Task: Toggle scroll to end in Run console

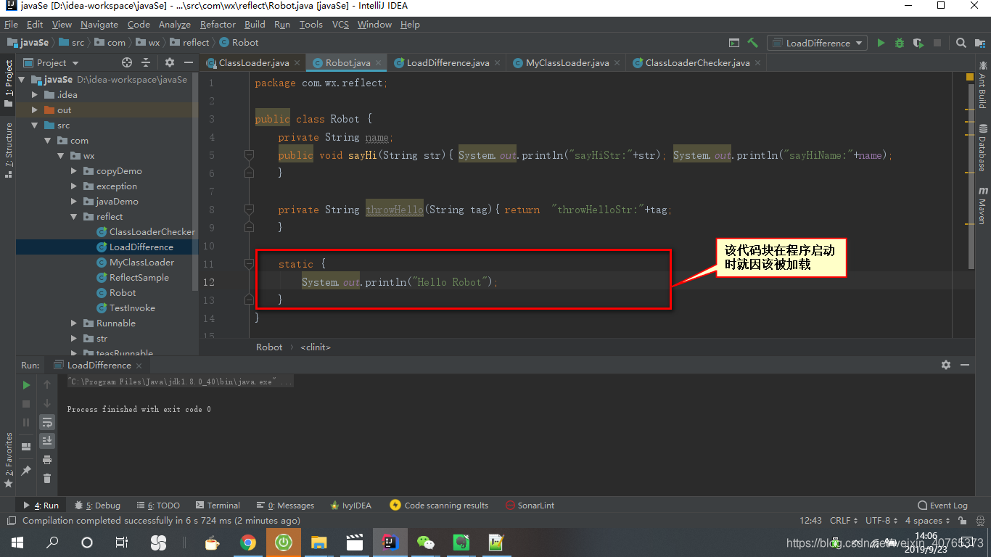Action: tap(47, 440)
